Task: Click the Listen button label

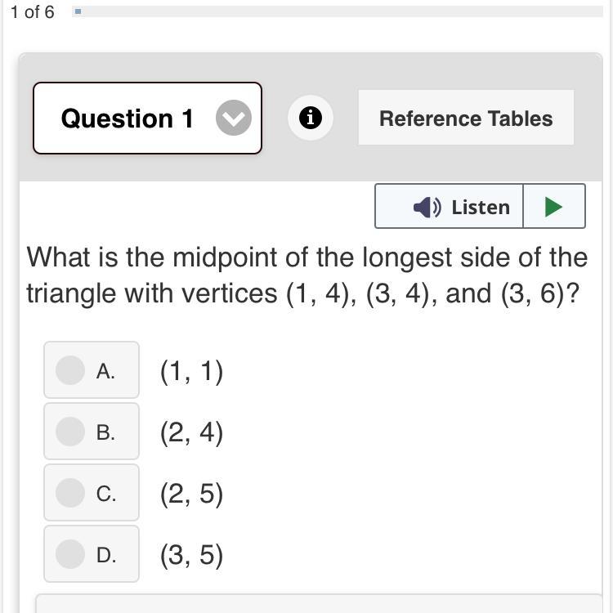Action: (x=480, y=207)
